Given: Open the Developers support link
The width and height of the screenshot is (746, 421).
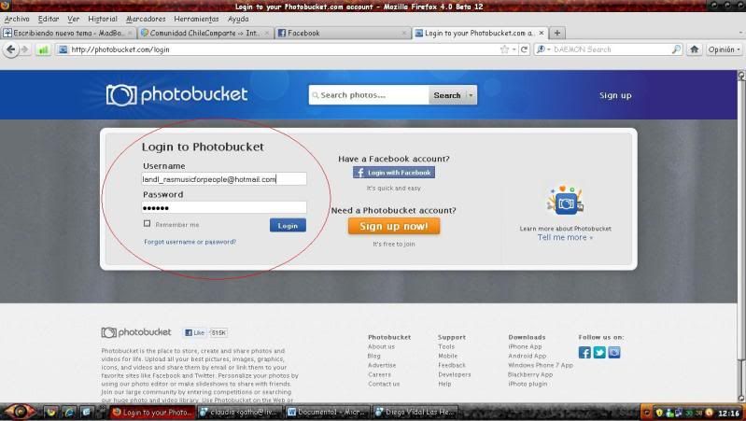Looking at the screenshot, I should [455, 374].
